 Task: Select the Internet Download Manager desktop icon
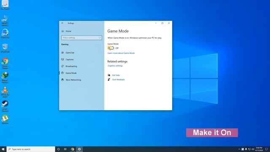point(5,77)
